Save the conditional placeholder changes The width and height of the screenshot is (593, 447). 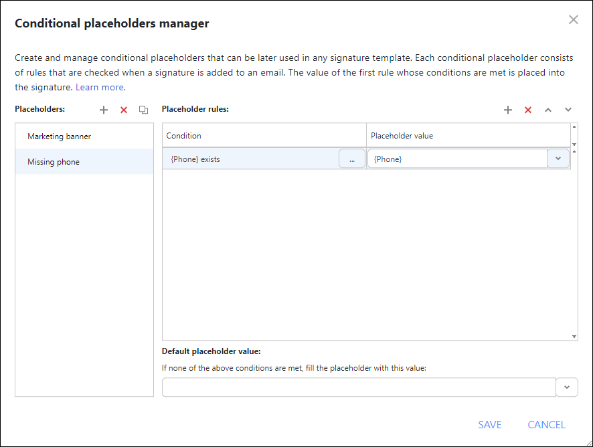490,424
